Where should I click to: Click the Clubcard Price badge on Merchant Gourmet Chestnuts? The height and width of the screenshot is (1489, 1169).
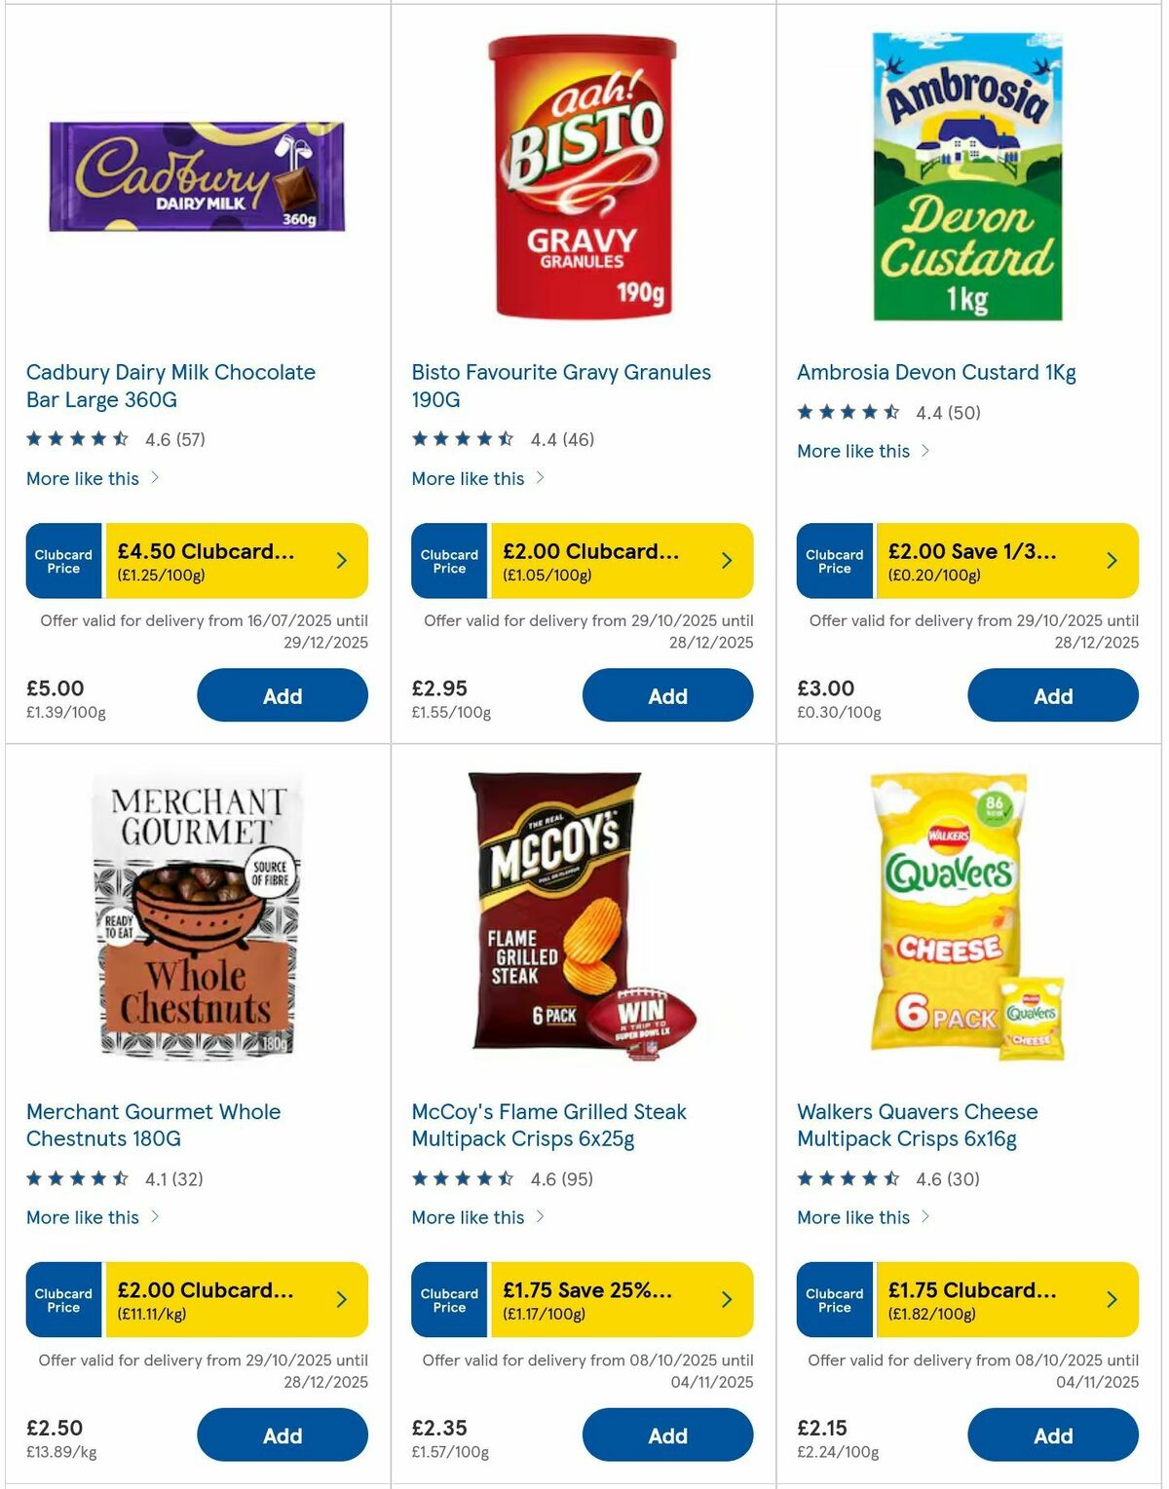(x=63, y=1299)
